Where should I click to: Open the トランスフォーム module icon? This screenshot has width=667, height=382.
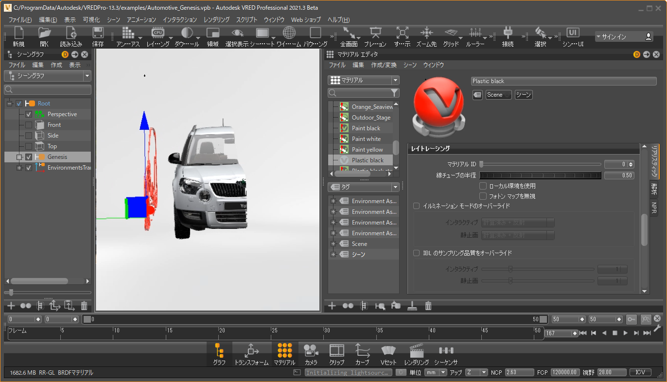click(x=251, y=350)
